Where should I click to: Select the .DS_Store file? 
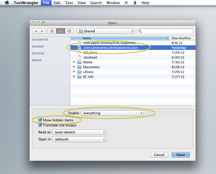click(x=133, y=53)
